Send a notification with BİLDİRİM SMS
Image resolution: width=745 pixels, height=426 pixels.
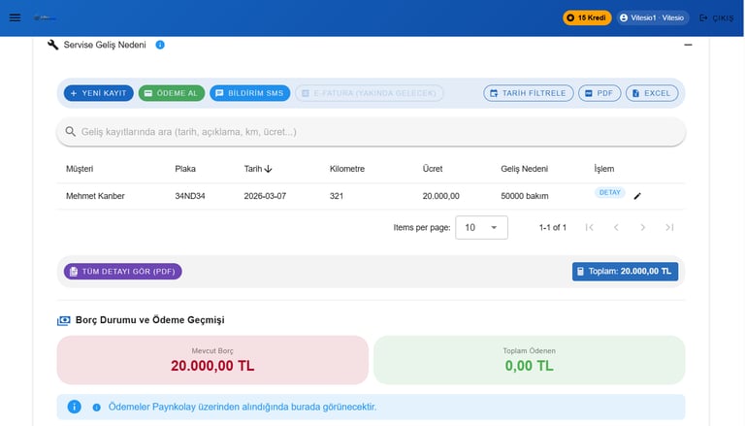pyautogui.click(x=249, y=93)
